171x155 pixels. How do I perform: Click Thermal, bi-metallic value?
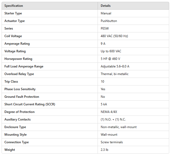pos(115,74)
